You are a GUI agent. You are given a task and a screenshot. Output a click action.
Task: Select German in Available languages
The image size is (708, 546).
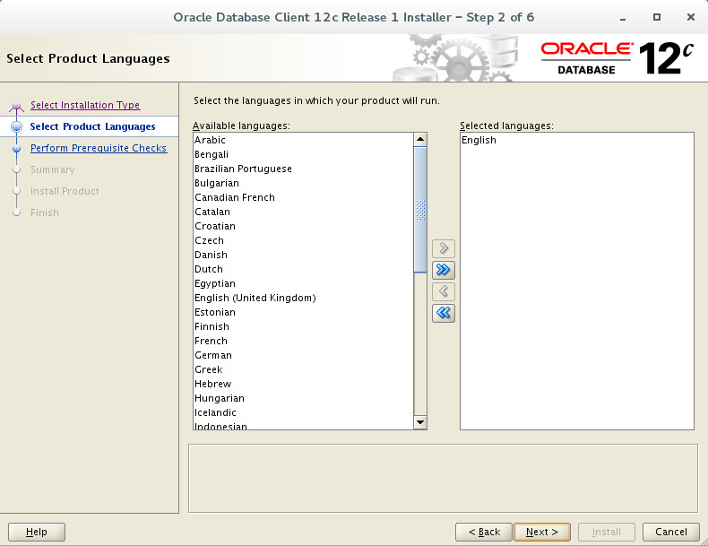tap(303, 355)
